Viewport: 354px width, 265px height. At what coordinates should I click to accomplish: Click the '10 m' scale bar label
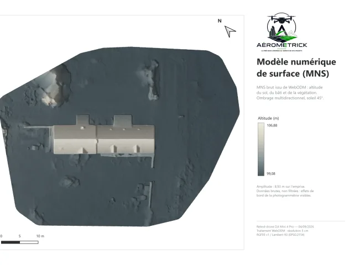[40, 236]
